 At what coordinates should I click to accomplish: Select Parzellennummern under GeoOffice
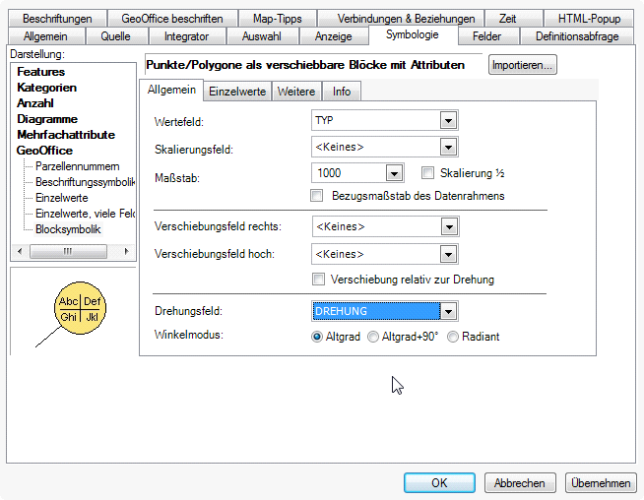pos(77,166)
